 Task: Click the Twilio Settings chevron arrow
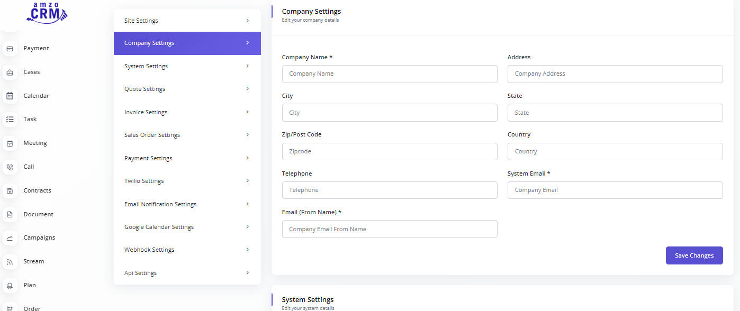coord(247,181)
